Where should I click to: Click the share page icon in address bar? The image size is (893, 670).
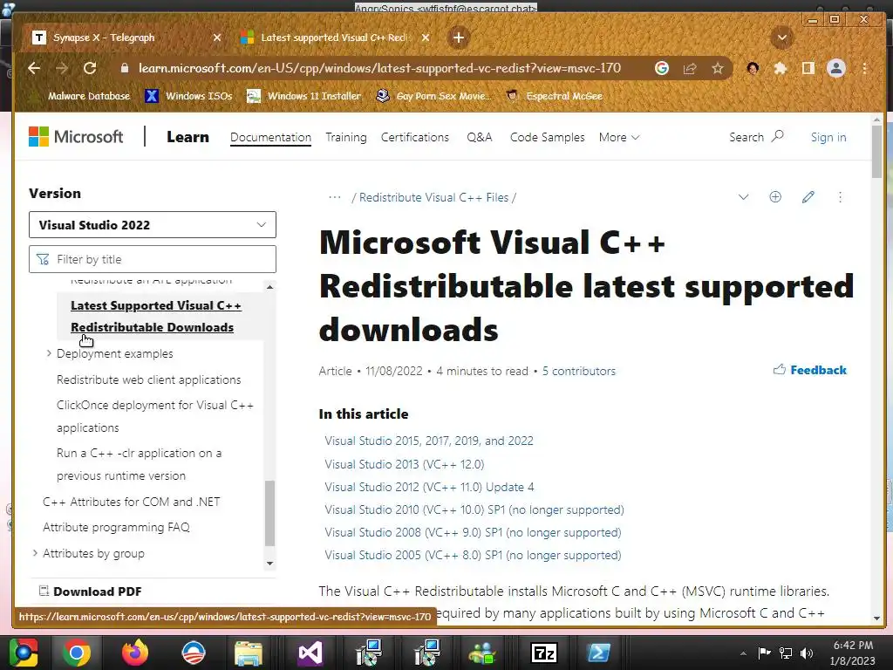tap(690, 68)
